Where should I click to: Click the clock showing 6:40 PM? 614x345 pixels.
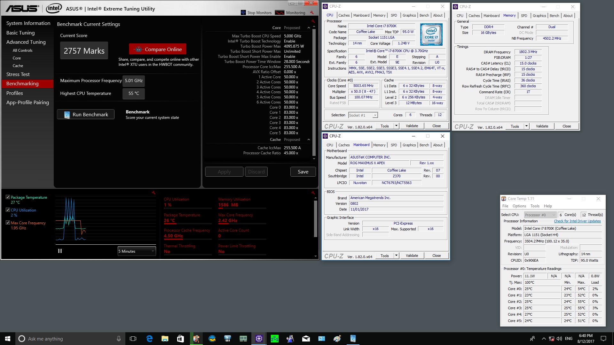[x=586, y=339]
